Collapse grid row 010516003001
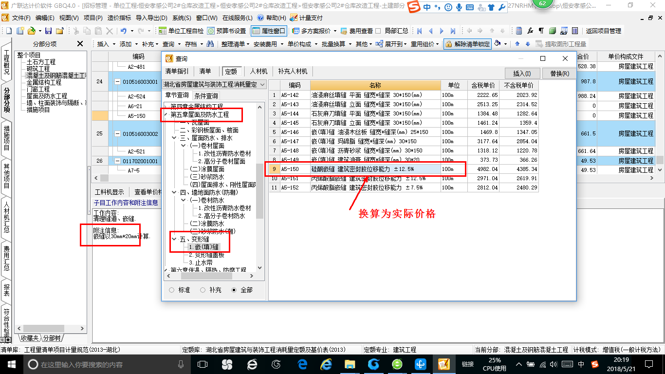The image size is (665, 374). (x=117, y=81)
